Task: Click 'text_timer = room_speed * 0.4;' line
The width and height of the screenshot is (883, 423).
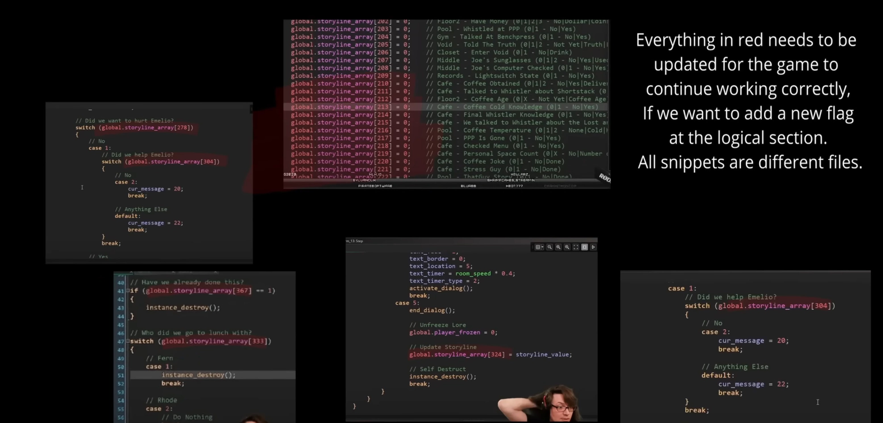Action: point(462,273)
